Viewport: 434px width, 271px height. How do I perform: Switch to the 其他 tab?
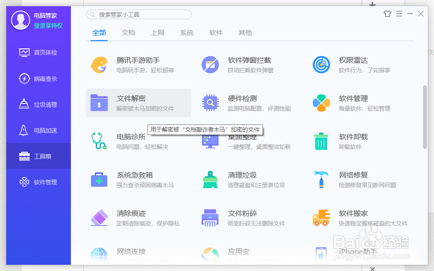[245, 33]
